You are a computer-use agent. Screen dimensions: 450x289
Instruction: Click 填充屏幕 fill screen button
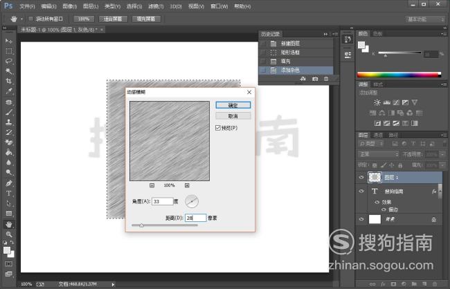click(x=146, y=19)
